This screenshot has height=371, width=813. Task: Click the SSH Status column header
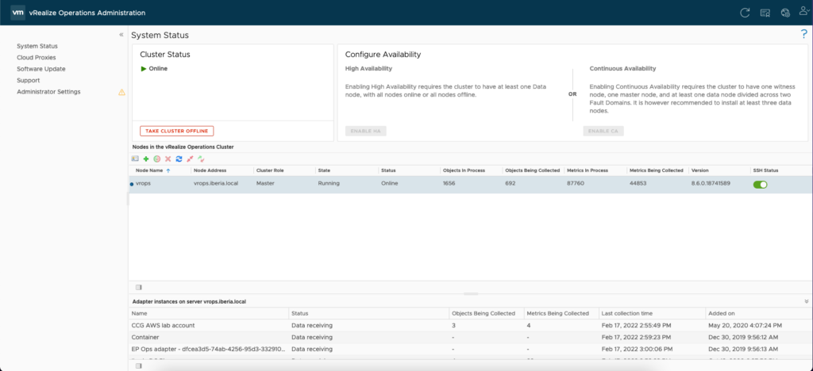766,170
